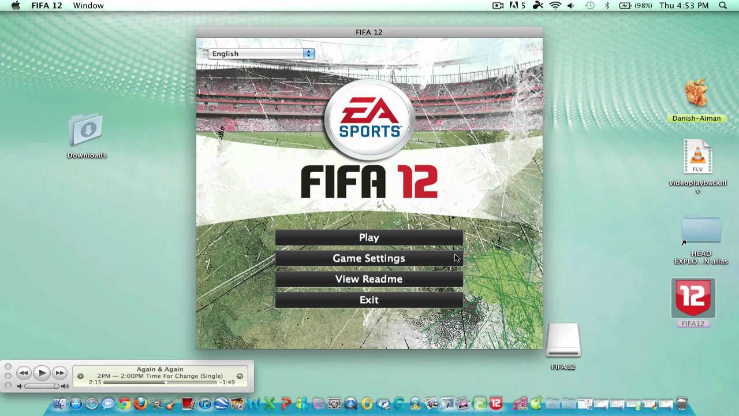The width and height of the screenshot is (739, 416).
Task: Launch Microsoft PowerPoint from the dock
Action: [286, 403]
